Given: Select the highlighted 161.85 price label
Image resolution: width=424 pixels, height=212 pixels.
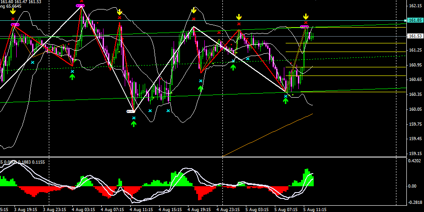Looking at the screenshot, I should pos(414,20).
